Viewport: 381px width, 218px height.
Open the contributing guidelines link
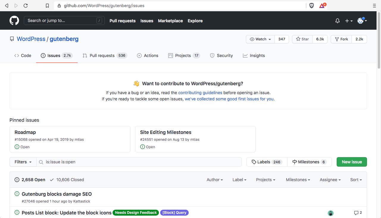200,92
